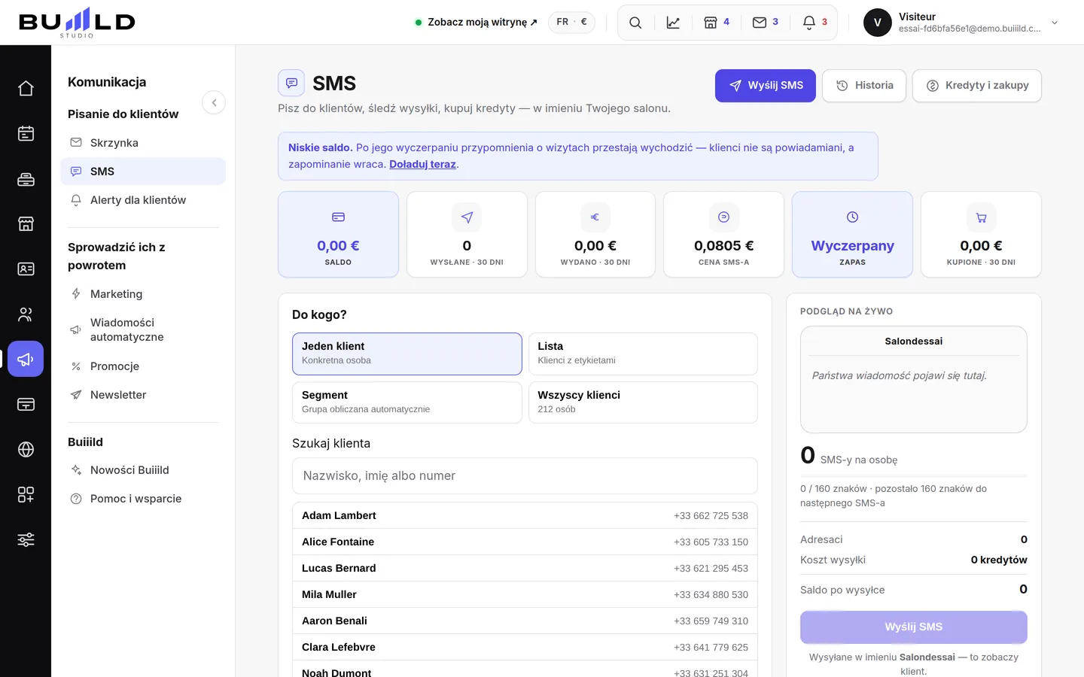Select the megaphone communication icon in left rail

coord(26,359)
